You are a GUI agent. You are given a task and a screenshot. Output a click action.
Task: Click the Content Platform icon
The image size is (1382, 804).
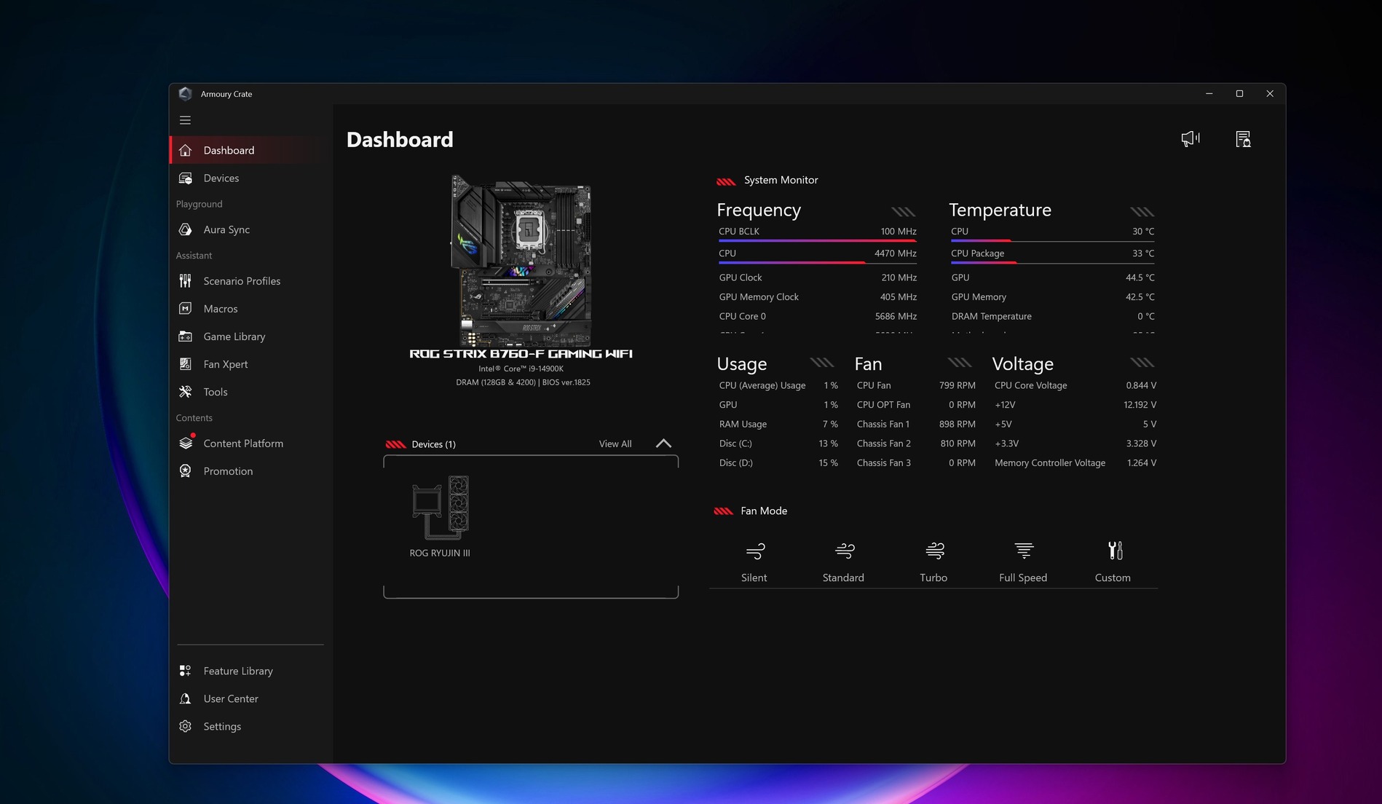click(186, 443)
